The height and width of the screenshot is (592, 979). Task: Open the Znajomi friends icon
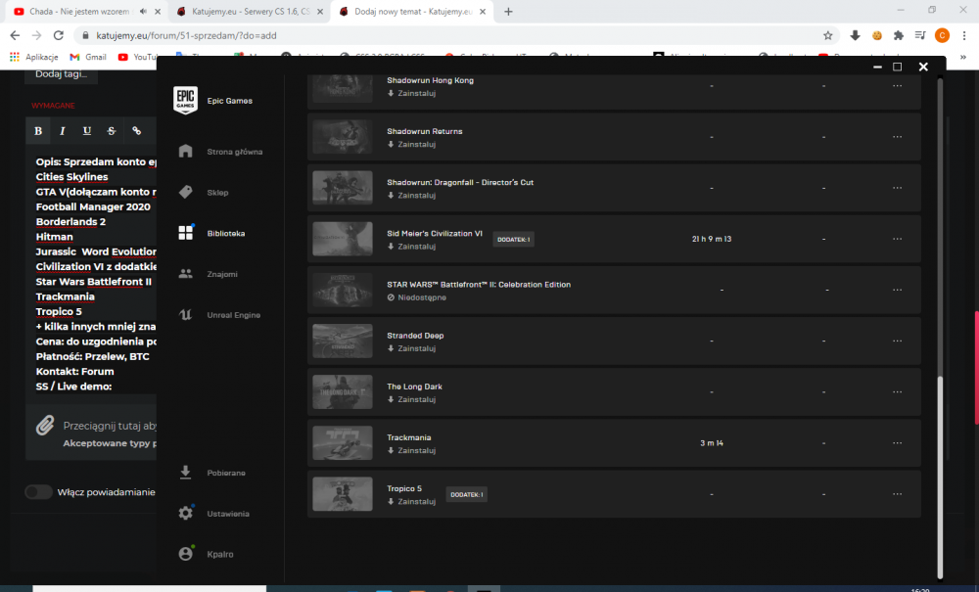click(185, 274)
